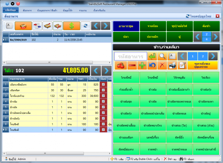Open the ข้อมูลโต๊ะ tab

pyautogui.click(x=68, y=10)
